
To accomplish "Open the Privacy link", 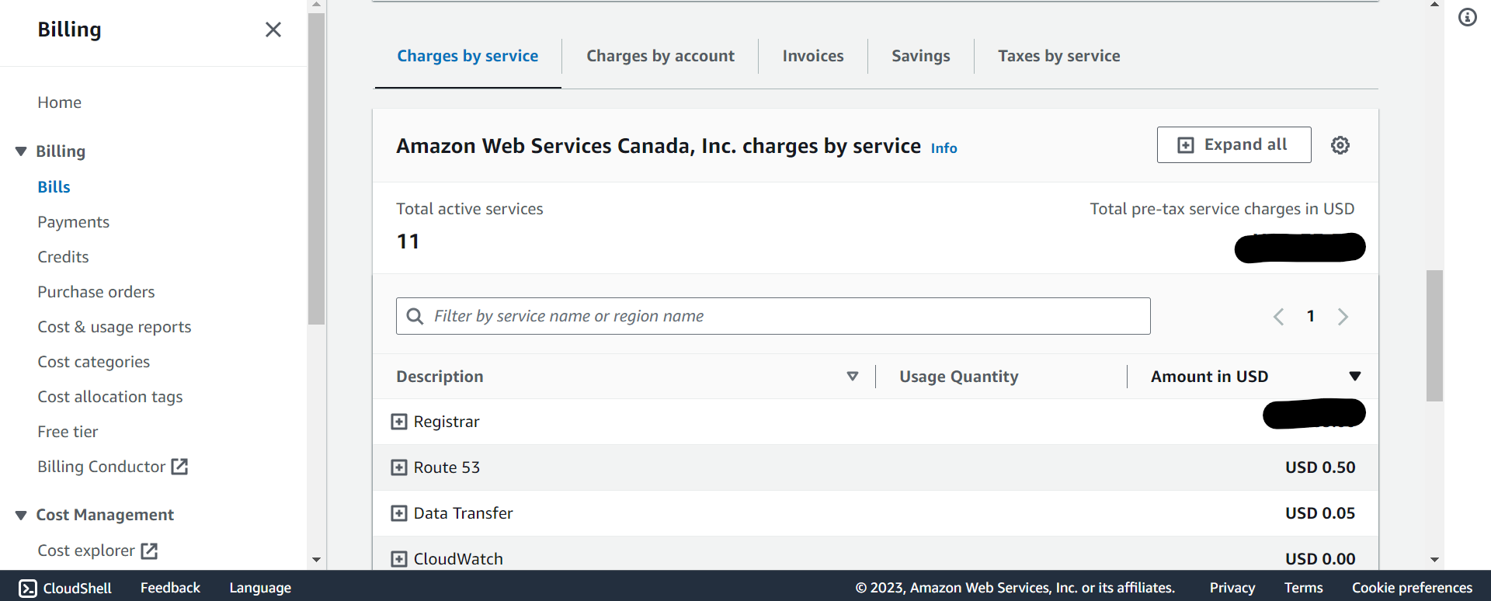I will pyautogui.click(x=1232, y=588).
